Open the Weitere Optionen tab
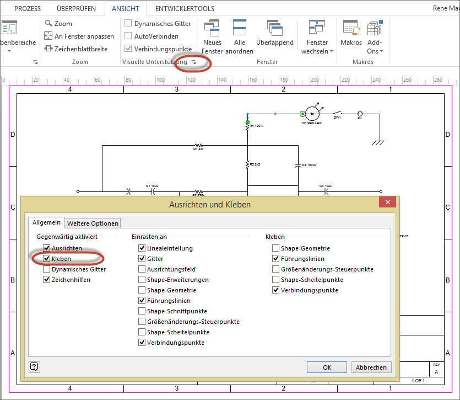This screenshot has width=460, height=400. click(x=93, y=223)
